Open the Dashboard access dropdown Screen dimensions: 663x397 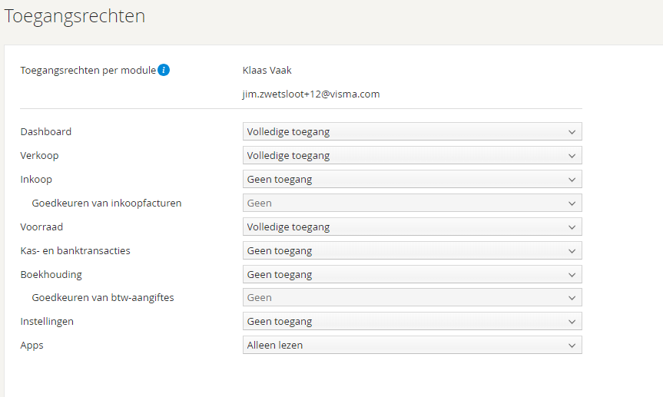[x=412, y=131]
